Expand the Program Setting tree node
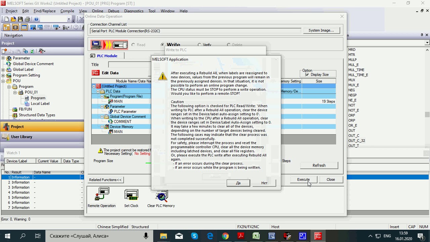 [3, 75]
